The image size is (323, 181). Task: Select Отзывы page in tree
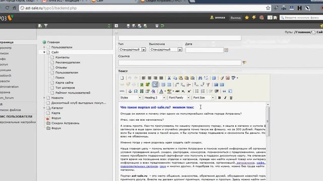coord(61,67)
